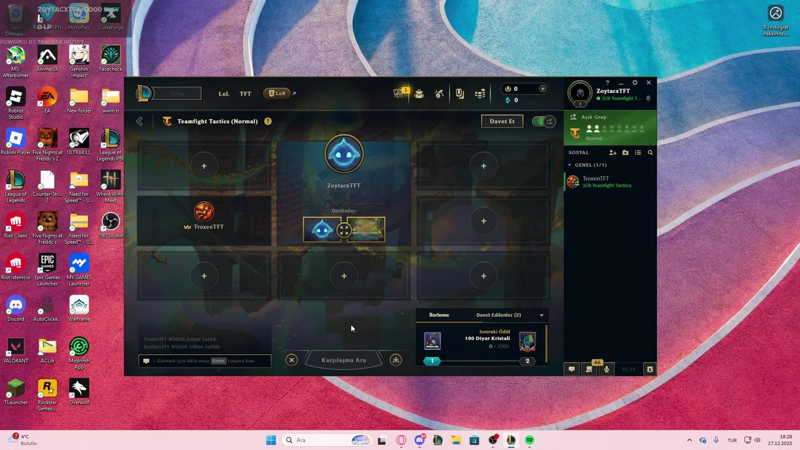Viewport: 800px width, 450px height.
Task: Click the expand loadouts icon between the thumbnails
Action: click(344, 230)
